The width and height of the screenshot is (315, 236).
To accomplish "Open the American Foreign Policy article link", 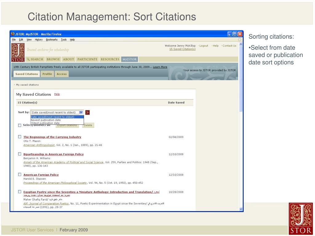I will (x=41, y=175).
